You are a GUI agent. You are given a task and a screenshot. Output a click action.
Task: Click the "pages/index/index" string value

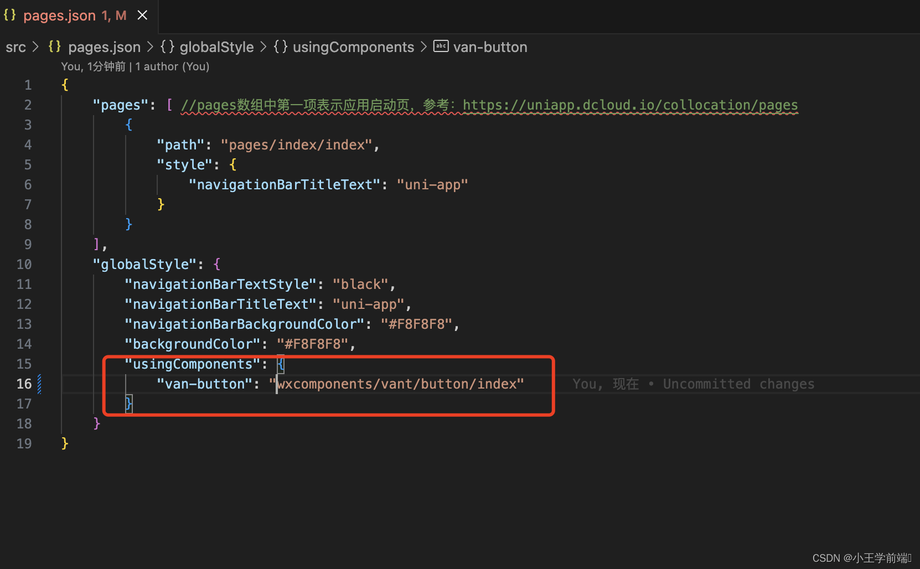[297, 145]
